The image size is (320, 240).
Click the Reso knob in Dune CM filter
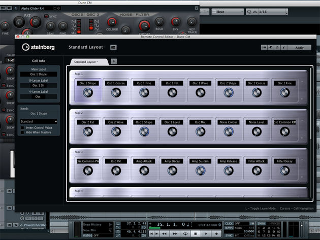point(159,22)
